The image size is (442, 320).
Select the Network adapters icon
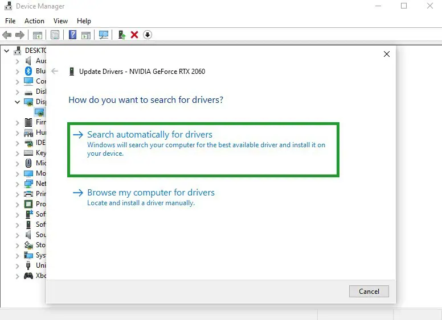pyautogui.click(x=28, y=184)
